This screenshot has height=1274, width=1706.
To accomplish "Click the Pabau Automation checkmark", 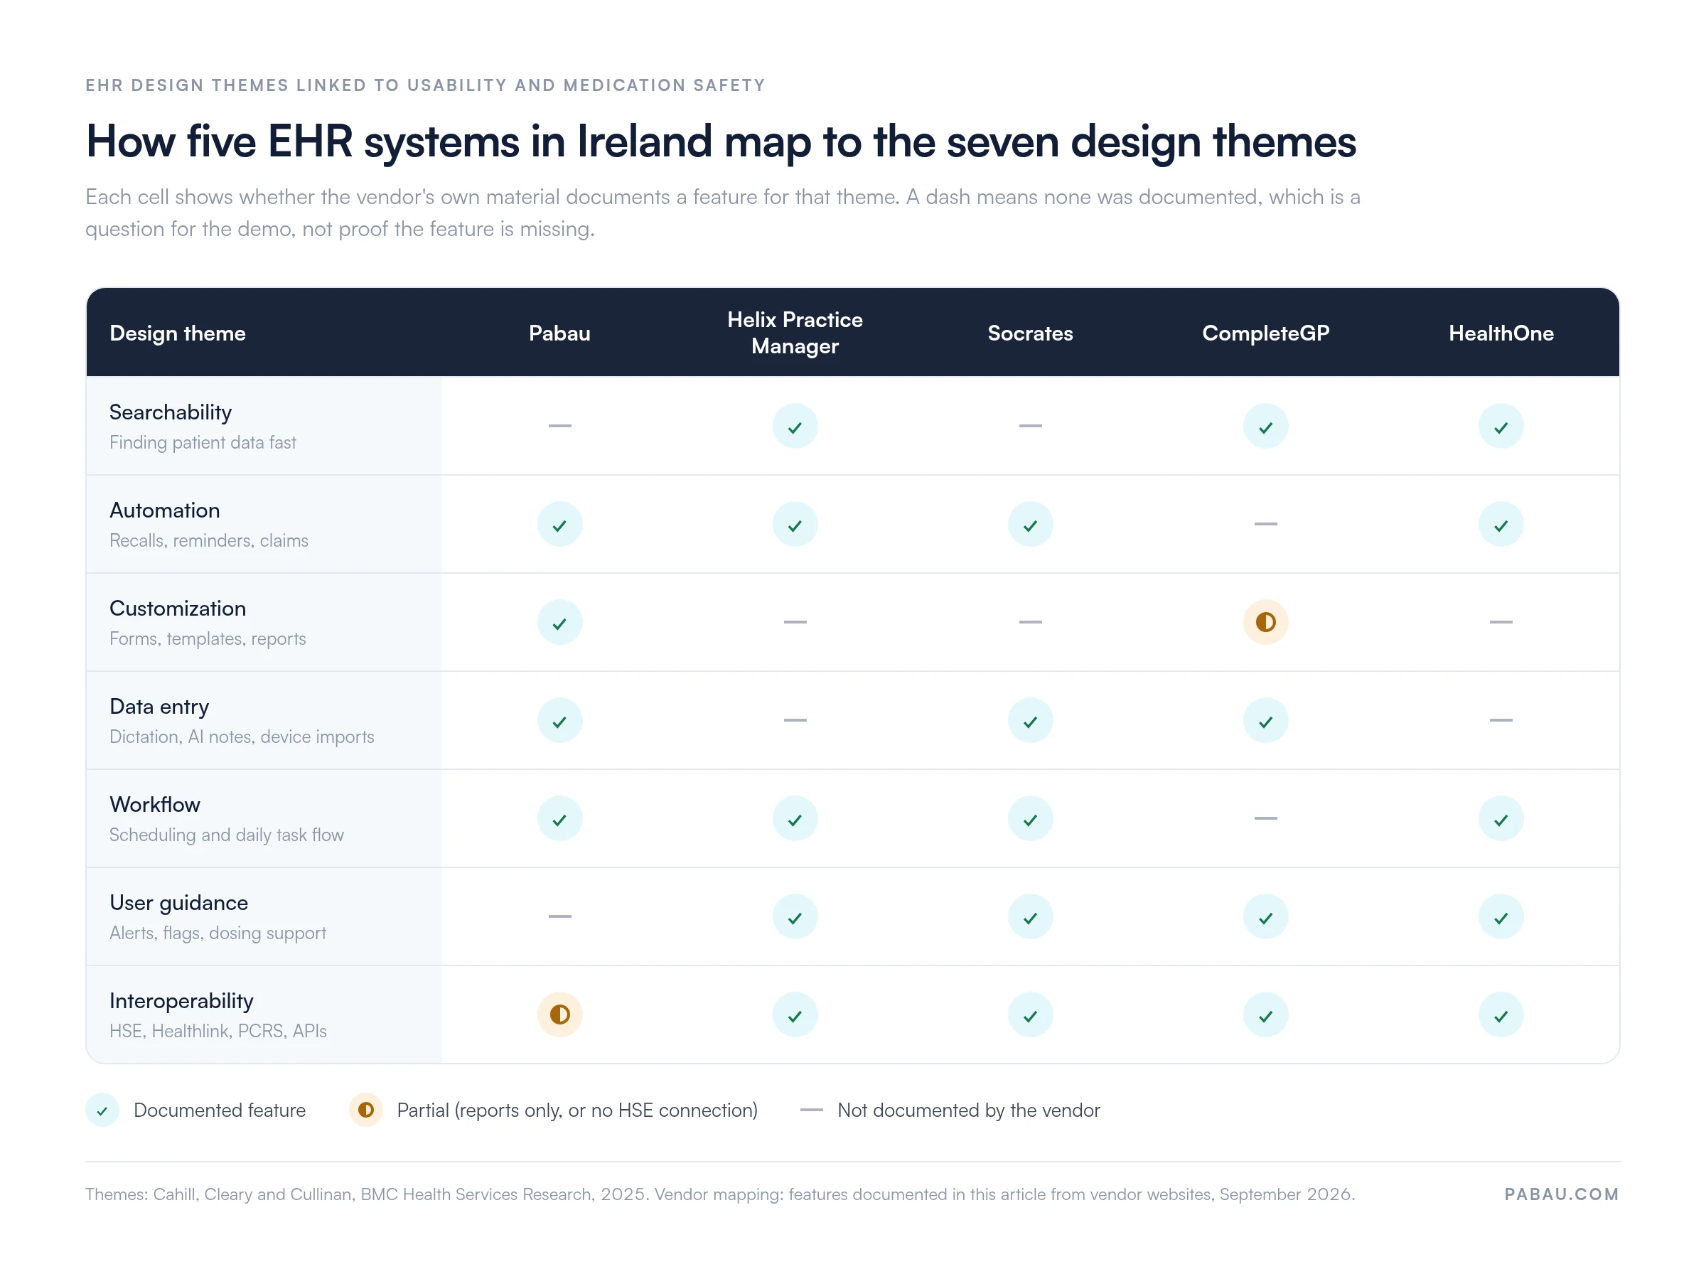I will (x=559, y=525).
